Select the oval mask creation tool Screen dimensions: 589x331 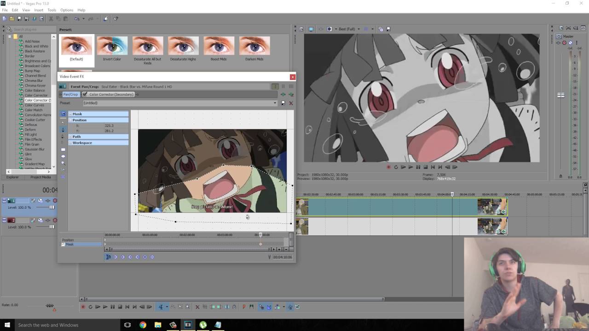coord(63,156)
